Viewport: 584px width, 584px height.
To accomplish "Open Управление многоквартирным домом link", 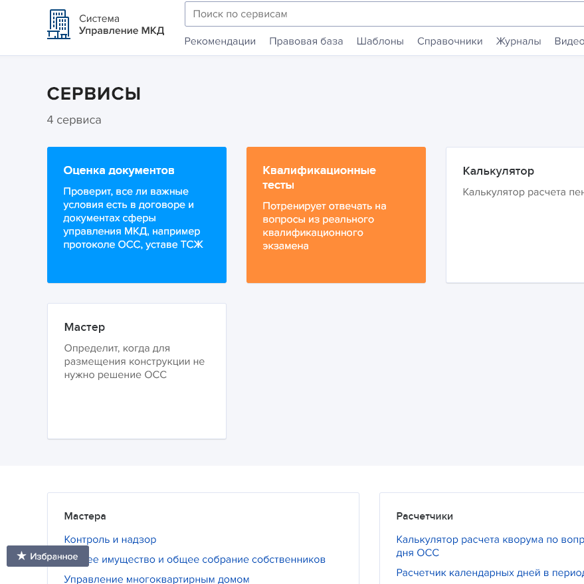I will 157,579.
